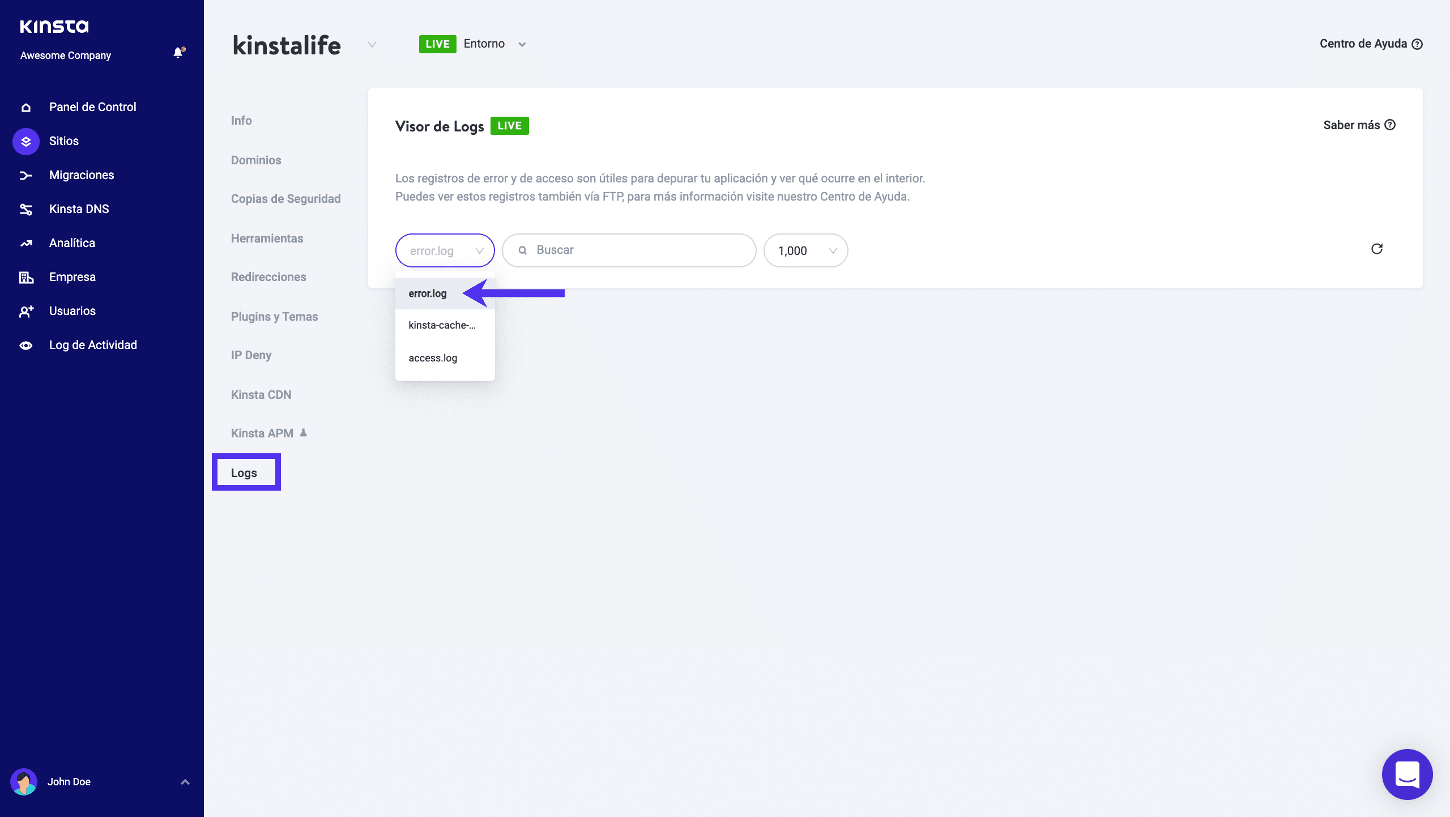The height and width of the screenshot is (817, 1450).
Task: Click the Kinsta DNS icon
Action: (x=26, y=210)
